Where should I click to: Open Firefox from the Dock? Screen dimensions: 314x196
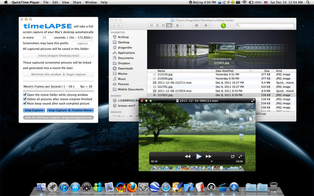coord(132,187)
